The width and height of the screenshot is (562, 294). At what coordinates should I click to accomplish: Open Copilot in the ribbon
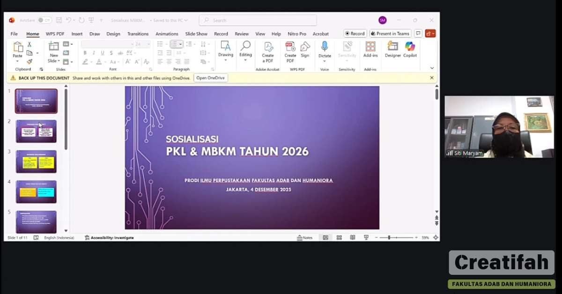[410, 51]
